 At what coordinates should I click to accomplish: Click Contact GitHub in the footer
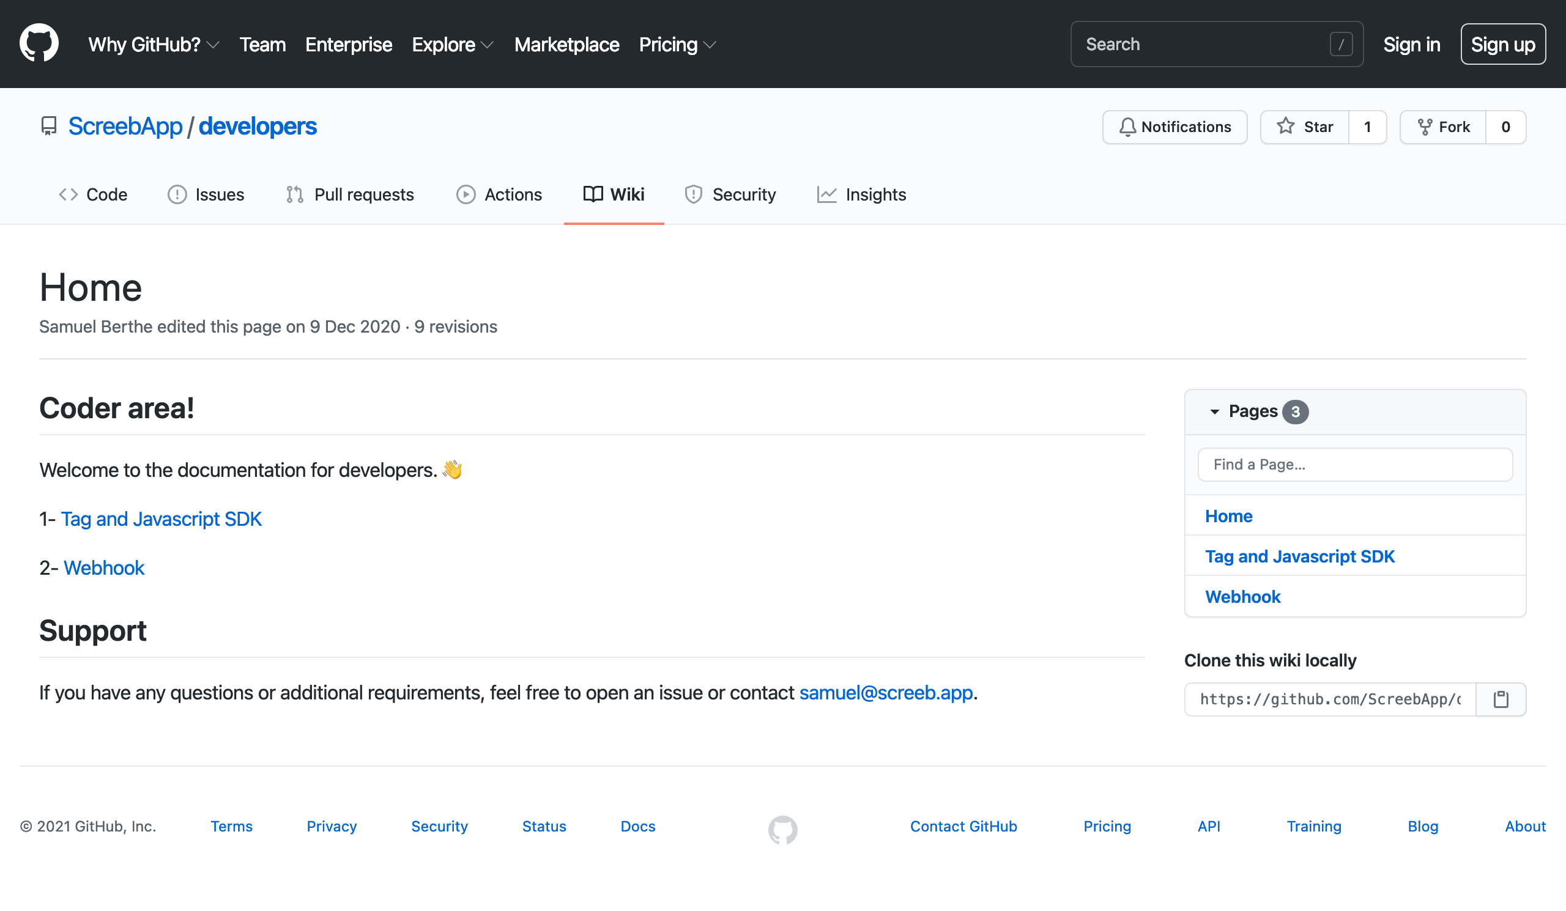[x=963, y=827]
